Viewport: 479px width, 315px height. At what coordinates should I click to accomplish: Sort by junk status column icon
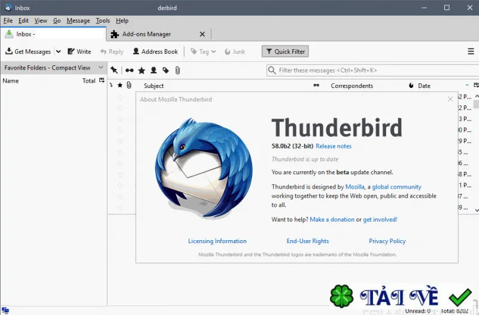(411, 86)
